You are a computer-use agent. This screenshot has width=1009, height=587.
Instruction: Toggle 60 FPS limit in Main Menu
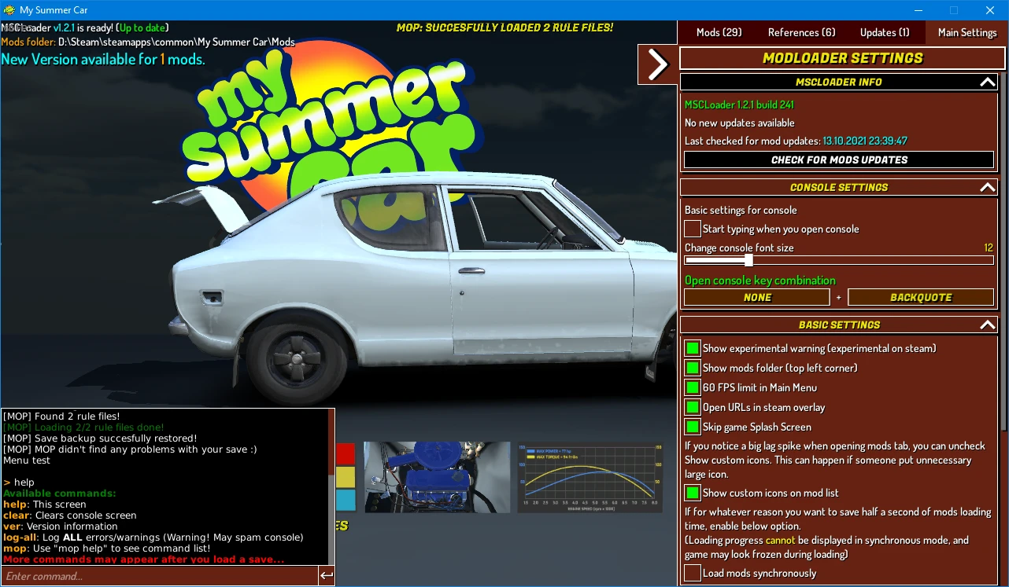692,387
